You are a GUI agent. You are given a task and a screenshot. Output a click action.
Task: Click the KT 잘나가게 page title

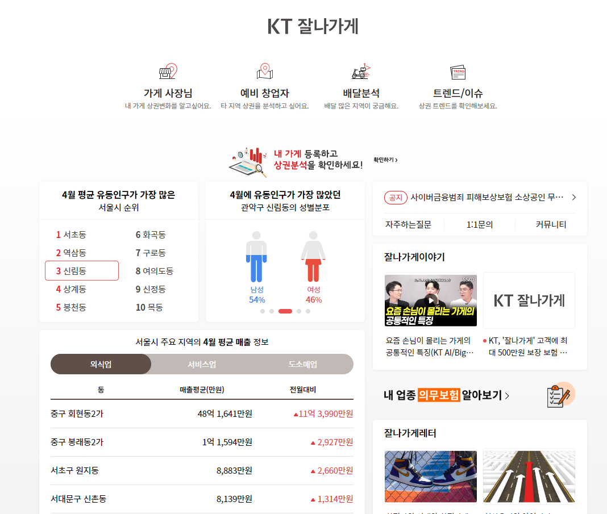point(313,26)
